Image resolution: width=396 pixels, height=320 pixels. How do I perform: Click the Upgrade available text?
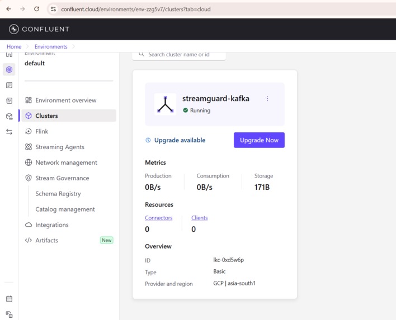180,140
